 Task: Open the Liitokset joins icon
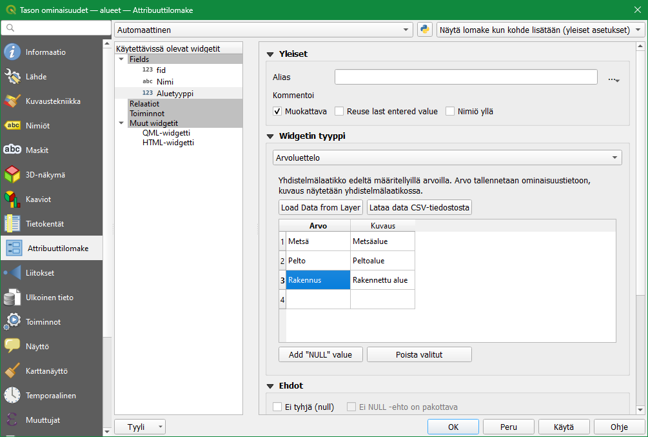(12, 273)
